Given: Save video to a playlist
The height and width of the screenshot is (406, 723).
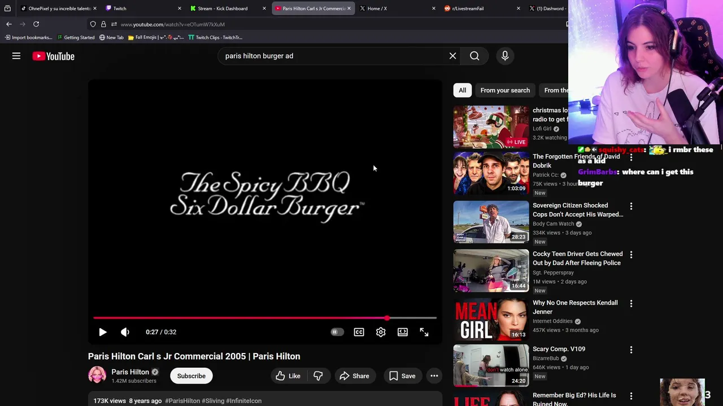Looking at the screenshot, I should (402, 376).
